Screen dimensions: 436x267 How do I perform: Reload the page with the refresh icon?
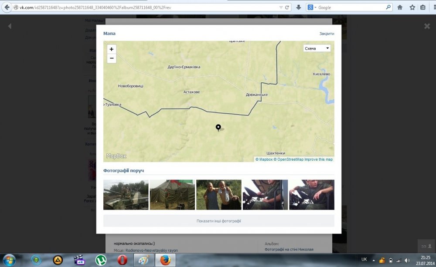(287, 7)
